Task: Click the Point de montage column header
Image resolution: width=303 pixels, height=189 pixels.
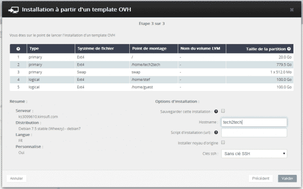Action: pos(154,49)
